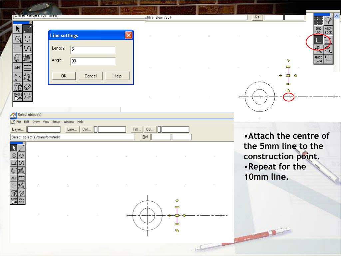The height and width of the screenshot is (256, 341).
Task: Toggle GRID LOCK on
Action: tap(319, 30)
